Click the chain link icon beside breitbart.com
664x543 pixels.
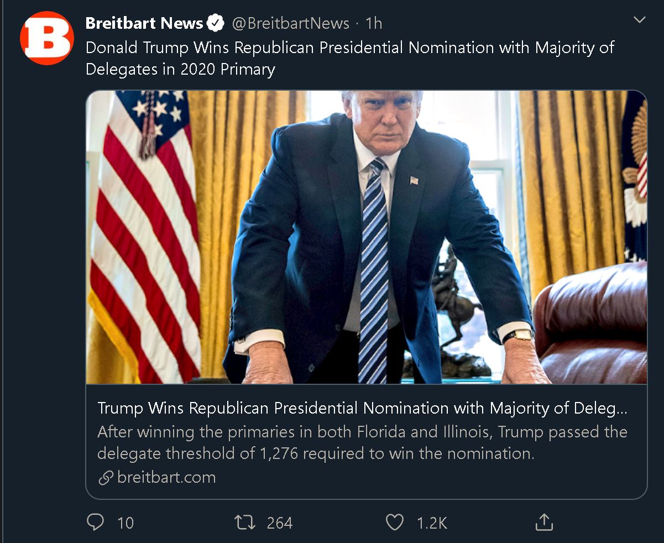click(x=106, y=478)
